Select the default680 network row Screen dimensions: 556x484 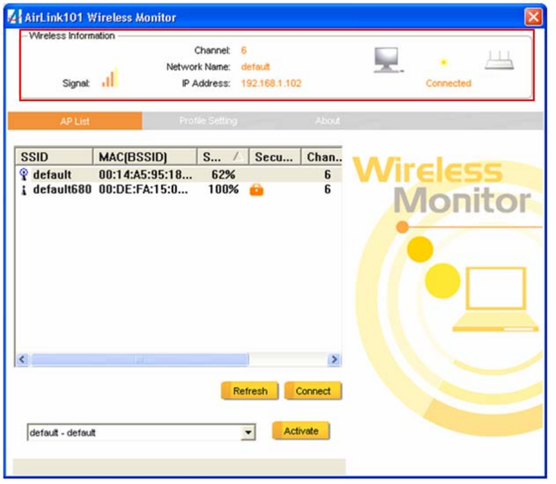(179, 189)
